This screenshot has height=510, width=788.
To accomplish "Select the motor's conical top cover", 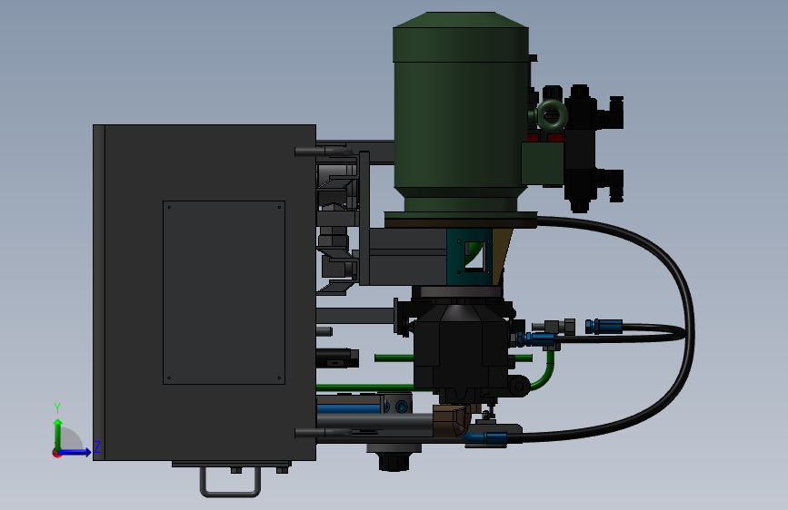I will coord(461,20).
